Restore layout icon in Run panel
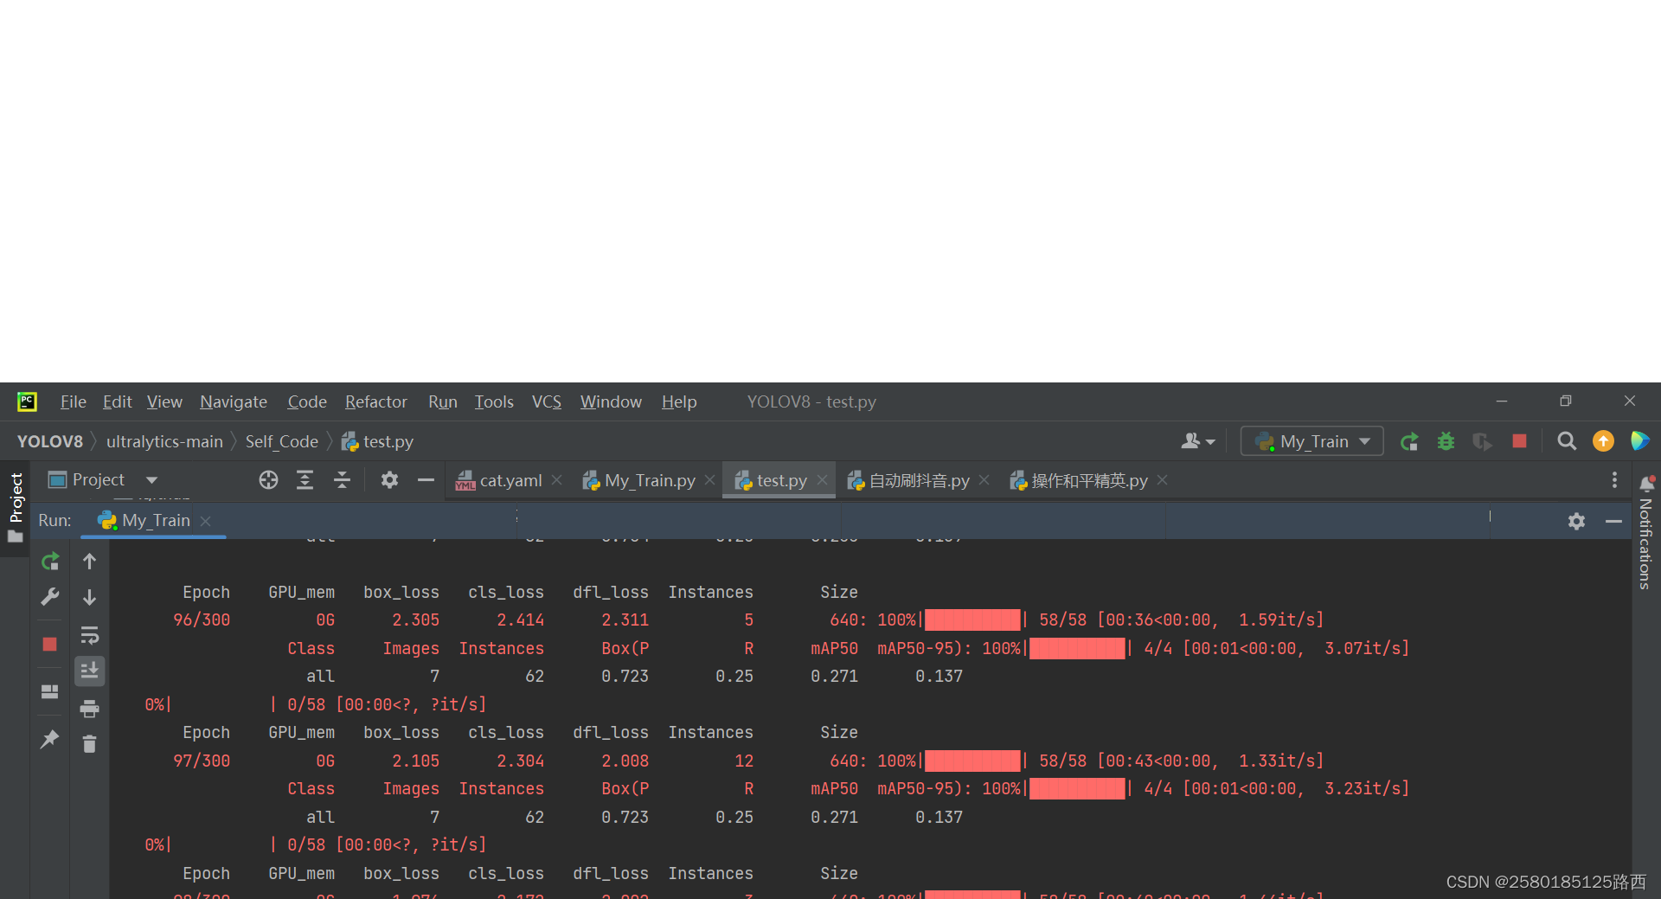Image resolution: width=1661 pixels, height=899 pixels. tap(50, 691)
